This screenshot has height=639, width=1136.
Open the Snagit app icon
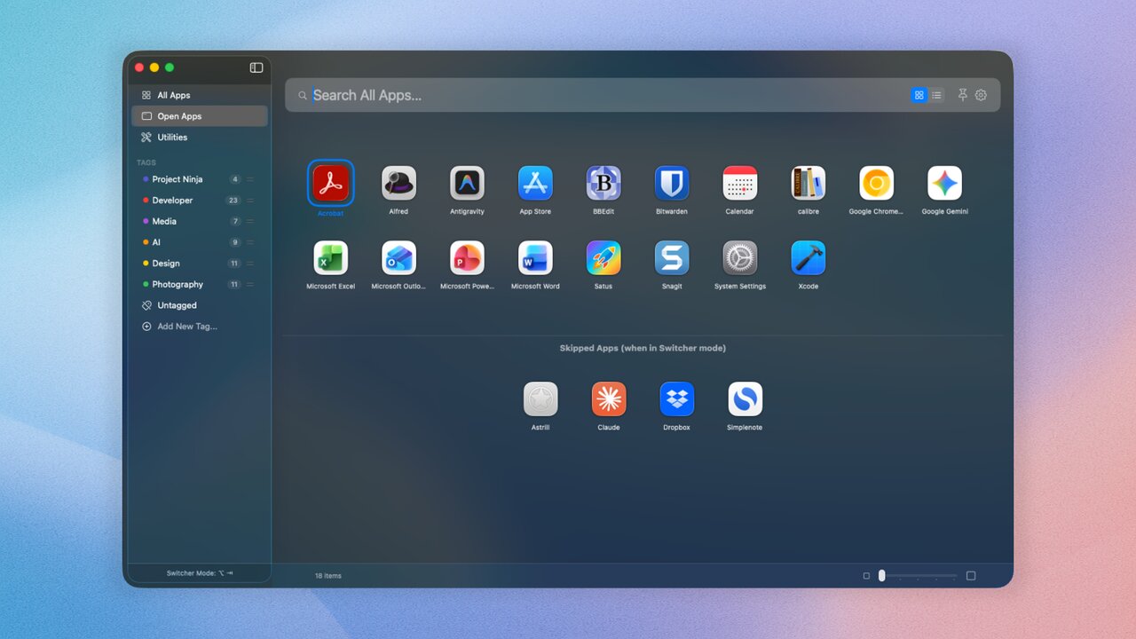pos(672,257)
